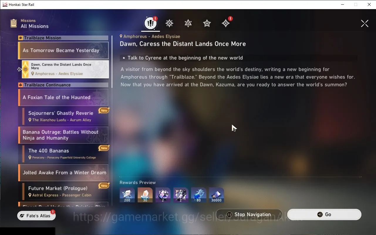Open A Foxian Tale of the Haunted
Image resolution: width=376 pixels, height=235 pixels.
pos(63,98)
